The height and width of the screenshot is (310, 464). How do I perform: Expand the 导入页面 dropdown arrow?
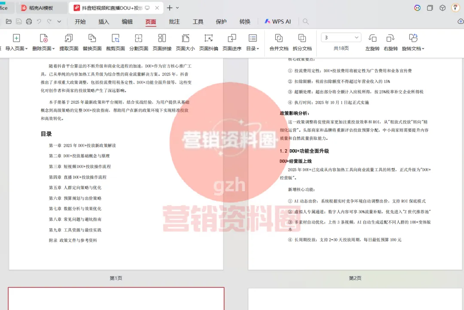point(26,49)
